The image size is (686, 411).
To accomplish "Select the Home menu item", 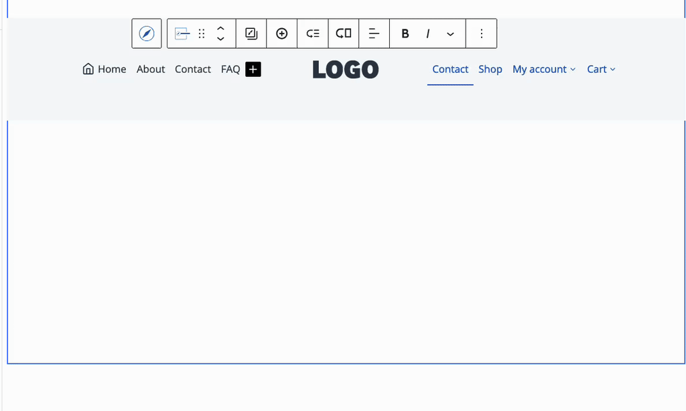I will (112, 69).
